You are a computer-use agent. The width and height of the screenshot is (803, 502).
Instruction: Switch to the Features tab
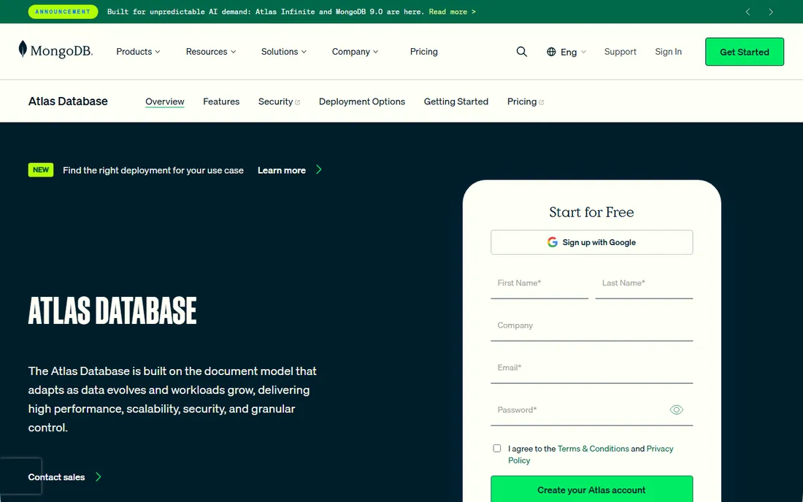coord(221,101)
